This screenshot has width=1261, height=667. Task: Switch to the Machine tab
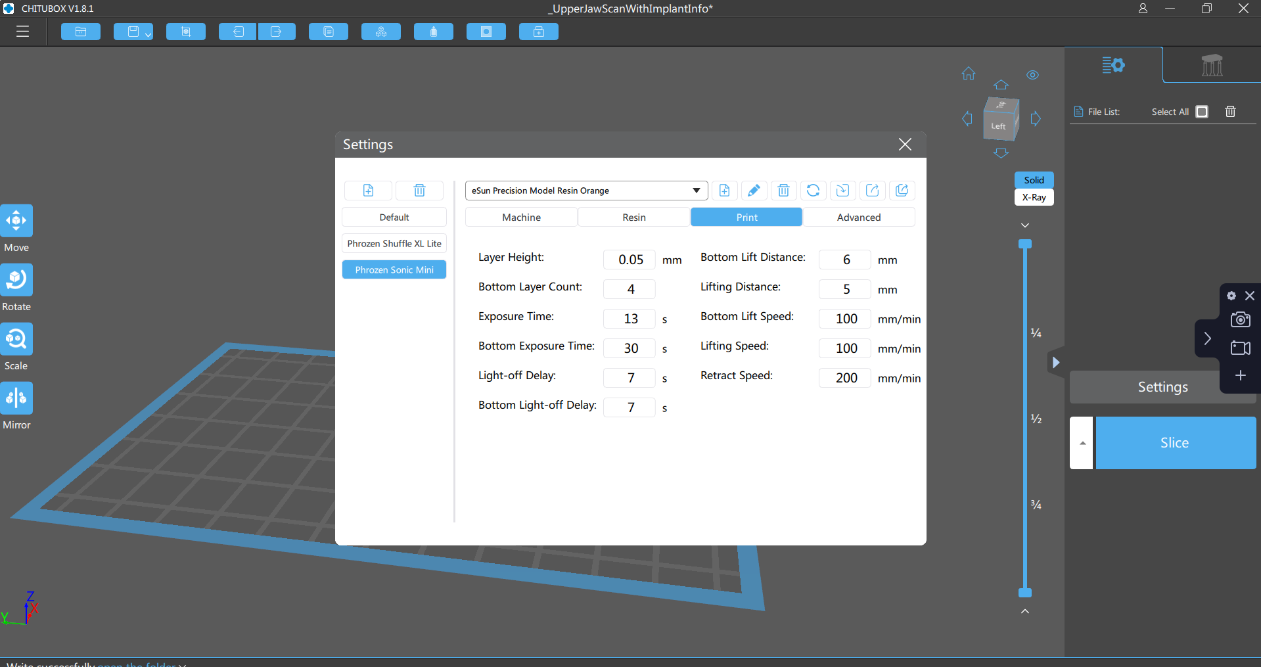pyautogui.click(x=522, y=218)
